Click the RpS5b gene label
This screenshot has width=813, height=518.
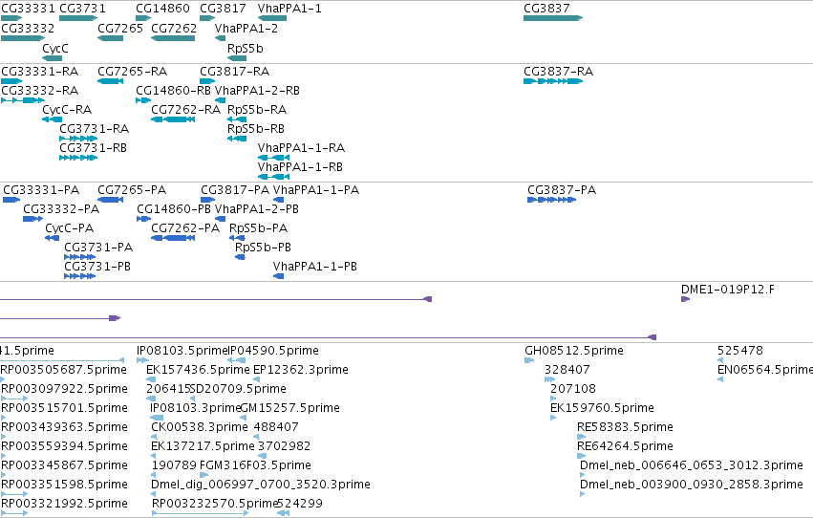click(x=246, y=48)
